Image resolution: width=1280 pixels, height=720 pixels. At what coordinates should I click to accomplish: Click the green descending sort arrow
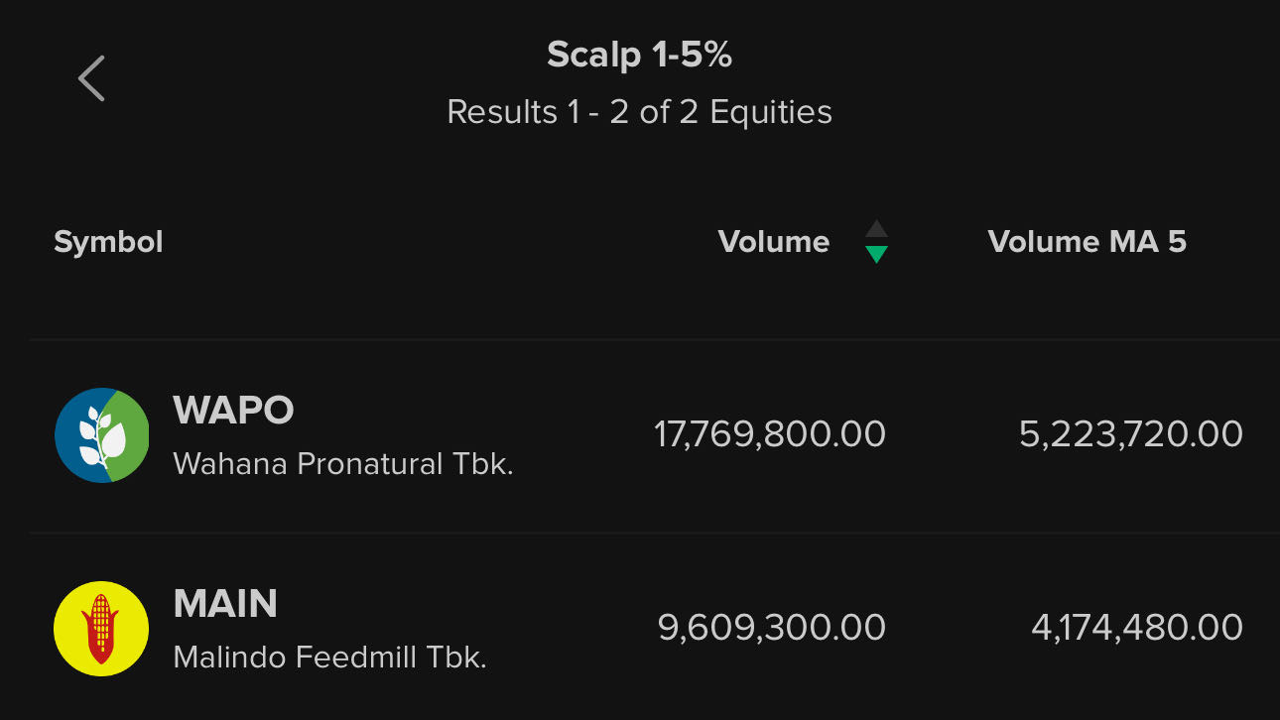tap(875, 255)
